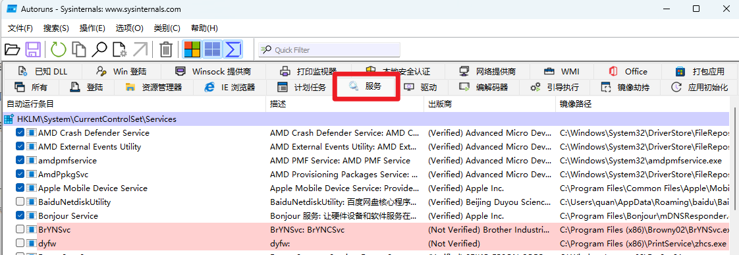The image size is (739, 255).
Task: Click the Quick Filter input field
Action: 329,49
